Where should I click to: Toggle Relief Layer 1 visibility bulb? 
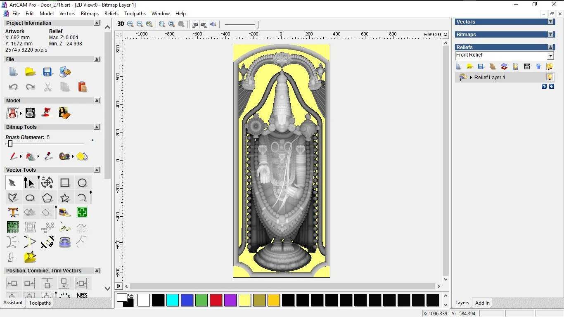point(550,77)
